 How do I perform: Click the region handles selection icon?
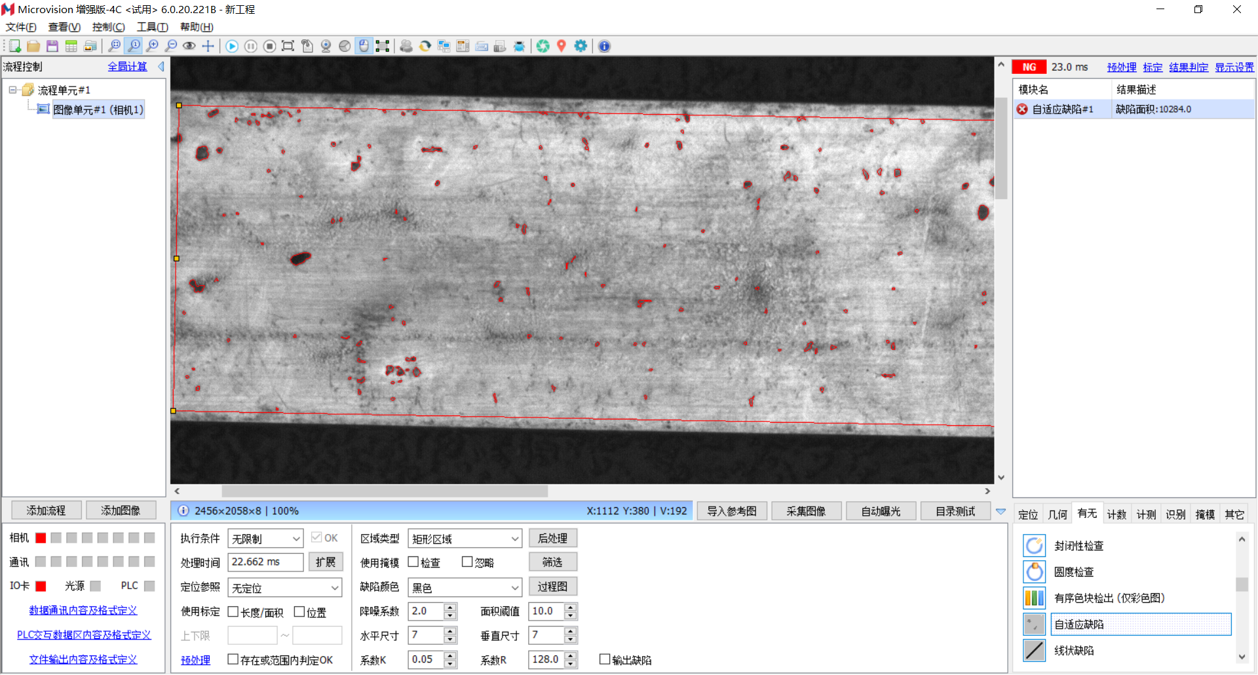[383, 46]
